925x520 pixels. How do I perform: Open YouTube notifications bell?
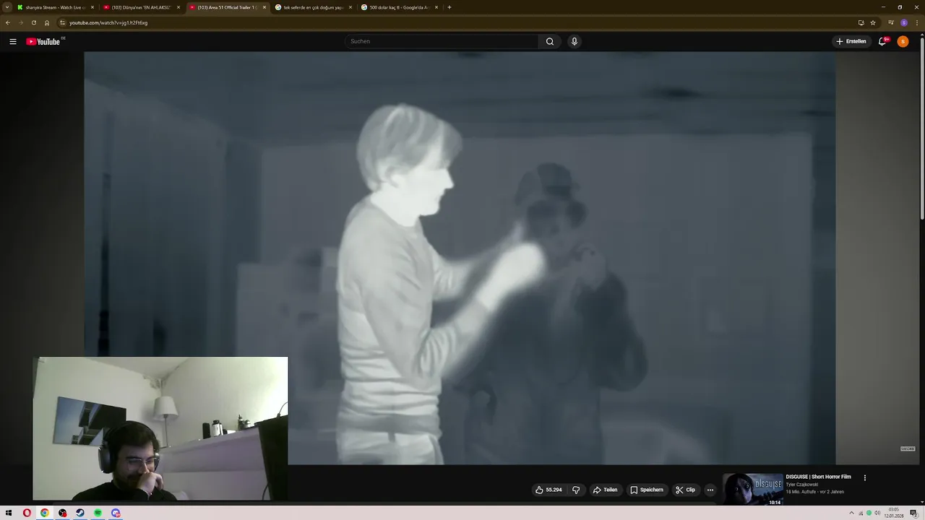pyautogui.click(x=882, y=41)
